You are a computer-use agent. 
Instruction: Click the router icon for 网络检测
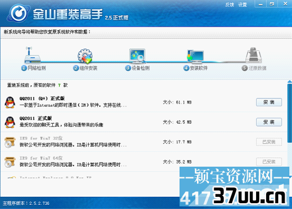tap(32, 55)
